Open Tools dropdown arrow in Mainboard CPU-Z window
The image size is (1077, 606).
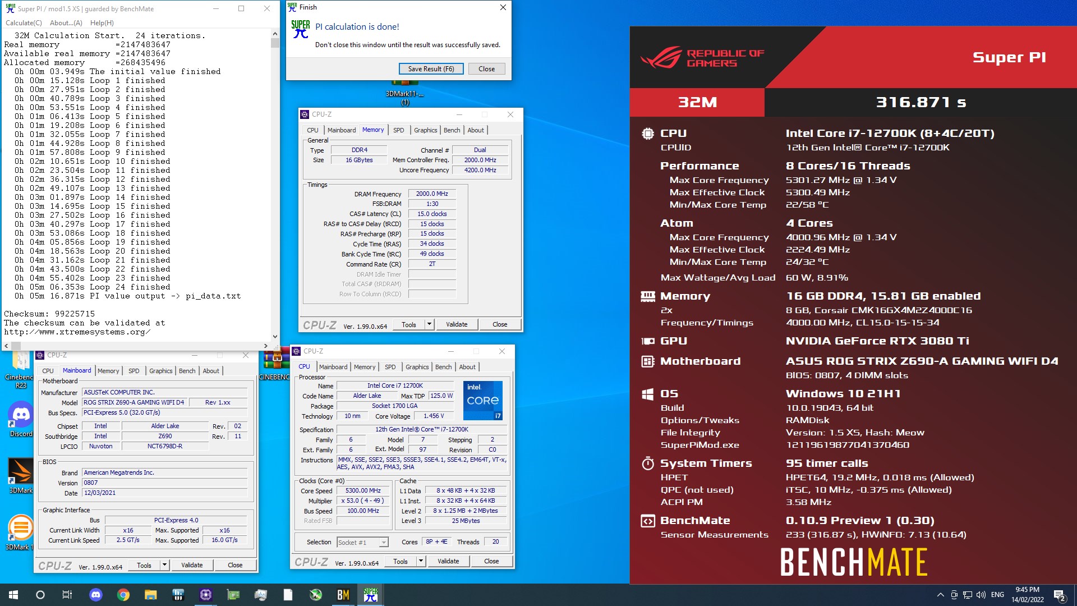pyautogui.click(x=164, y=565)
